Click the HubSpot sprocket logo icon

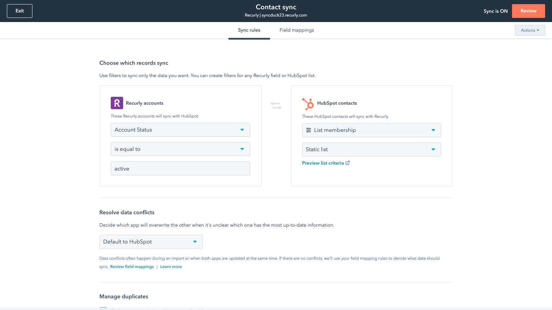click(308, 104)
